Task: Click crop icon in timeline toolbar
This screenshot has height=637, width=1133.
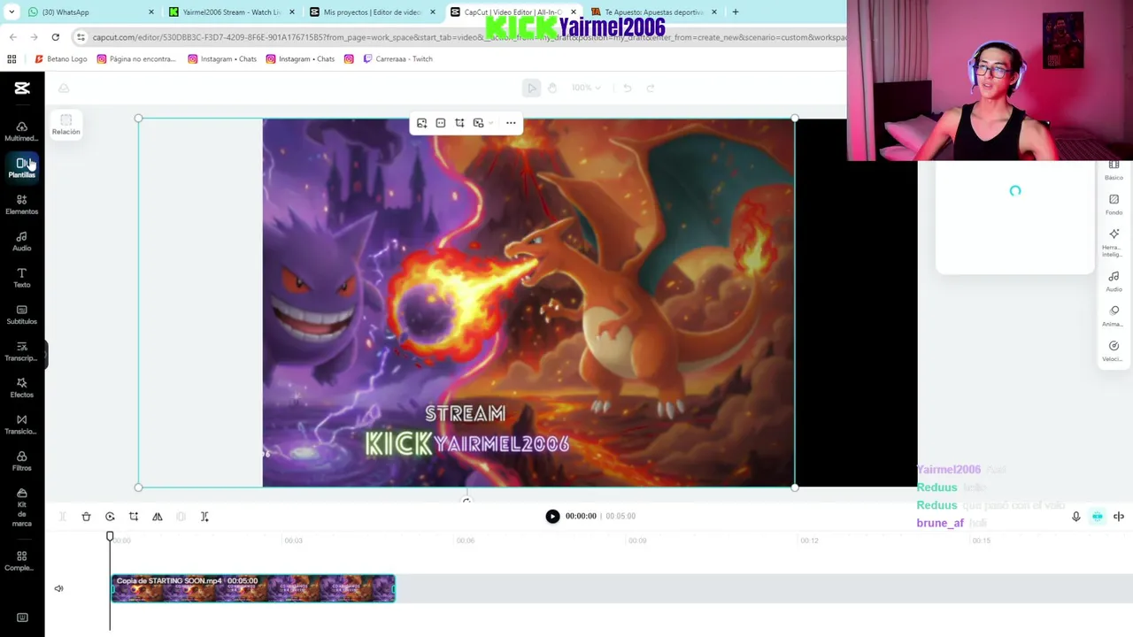Action: (134, 517)
